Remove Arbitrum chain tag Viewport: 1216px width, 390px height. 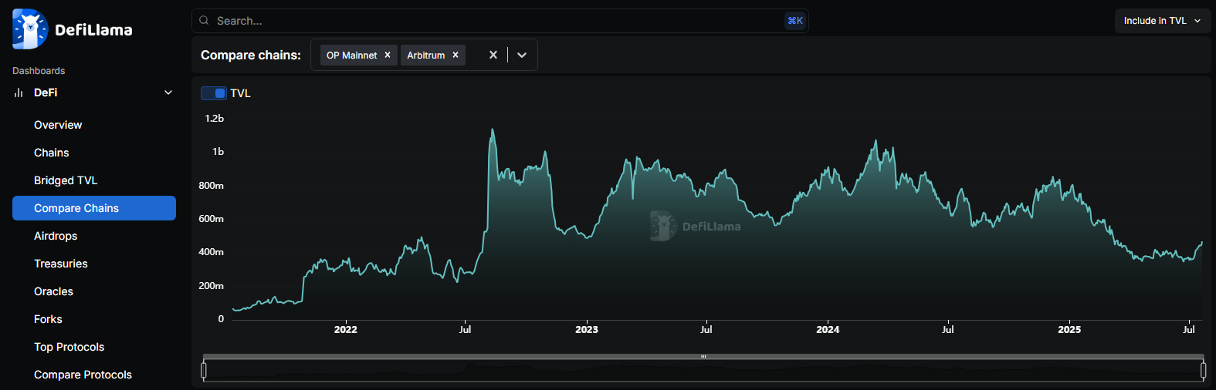[x=456, y=55]
